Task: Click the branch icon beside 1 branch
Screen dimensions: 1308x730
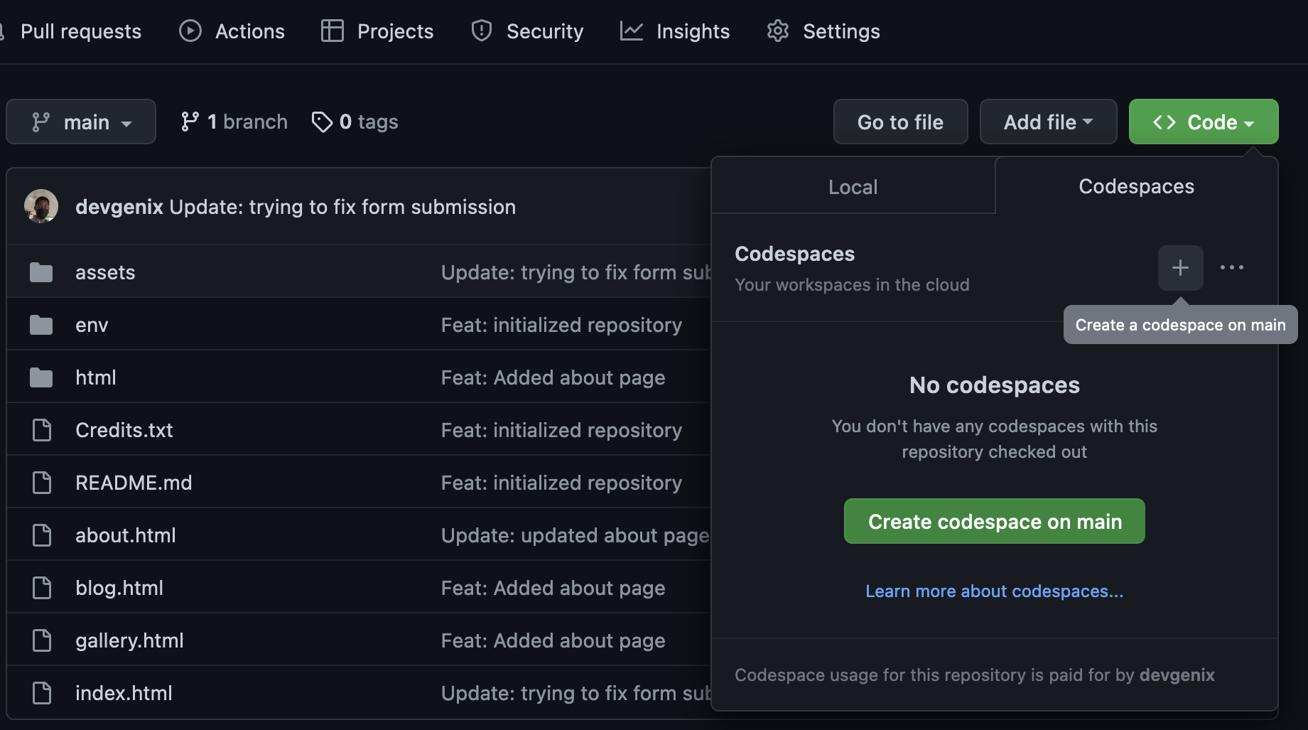Action: click(190, 122)
